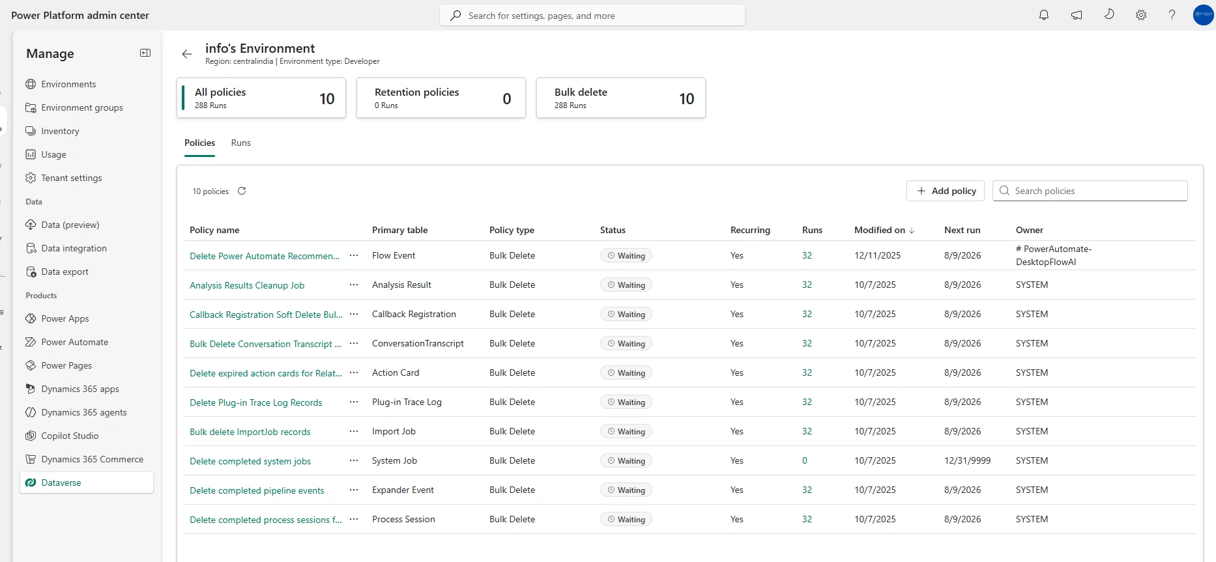Open more options for Delete Power Automate Recommendation policy
Viewport: 1216px width, 562px height.
click(x=354, y=255)
